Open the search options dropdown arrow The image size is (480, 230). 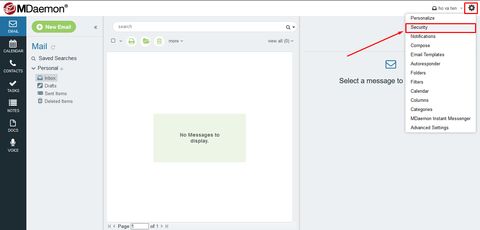293,27
